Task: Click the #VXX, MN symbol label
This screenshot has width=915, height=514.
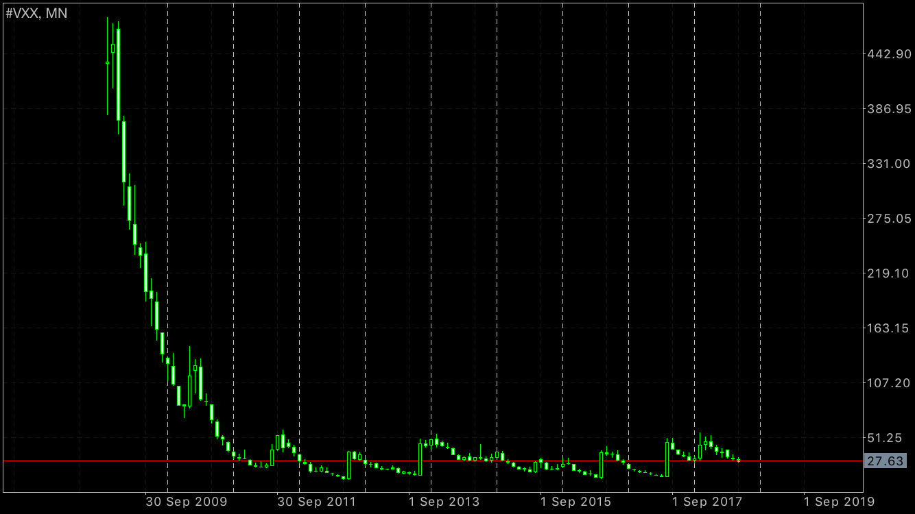Action: click(x=36, y=13)
